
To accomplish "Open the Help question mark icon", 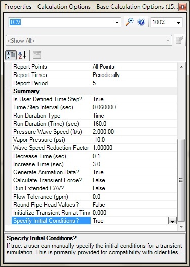I will [141, 22].
